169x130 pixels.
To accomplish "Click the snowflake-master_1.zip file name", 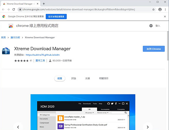I will (75, 117).
